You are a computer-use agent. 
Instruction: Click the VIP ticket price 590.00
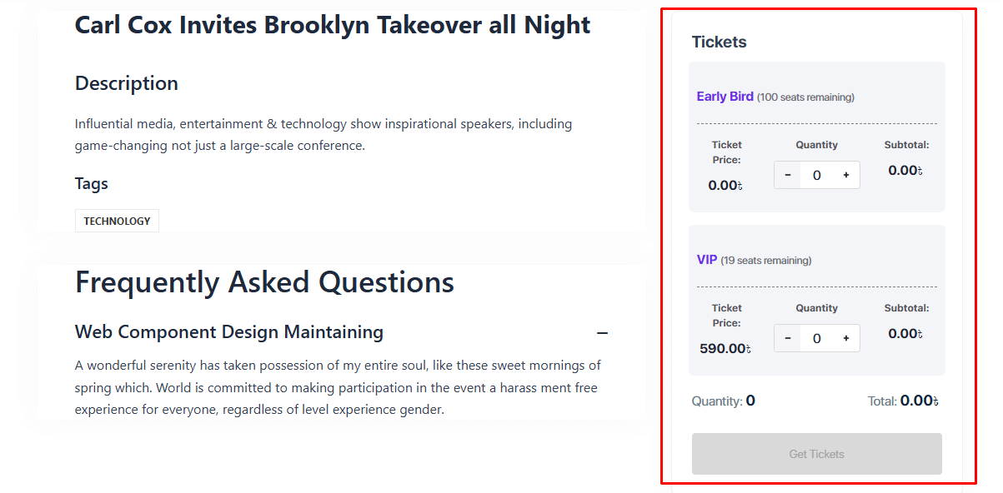click(x=725, y=349)
